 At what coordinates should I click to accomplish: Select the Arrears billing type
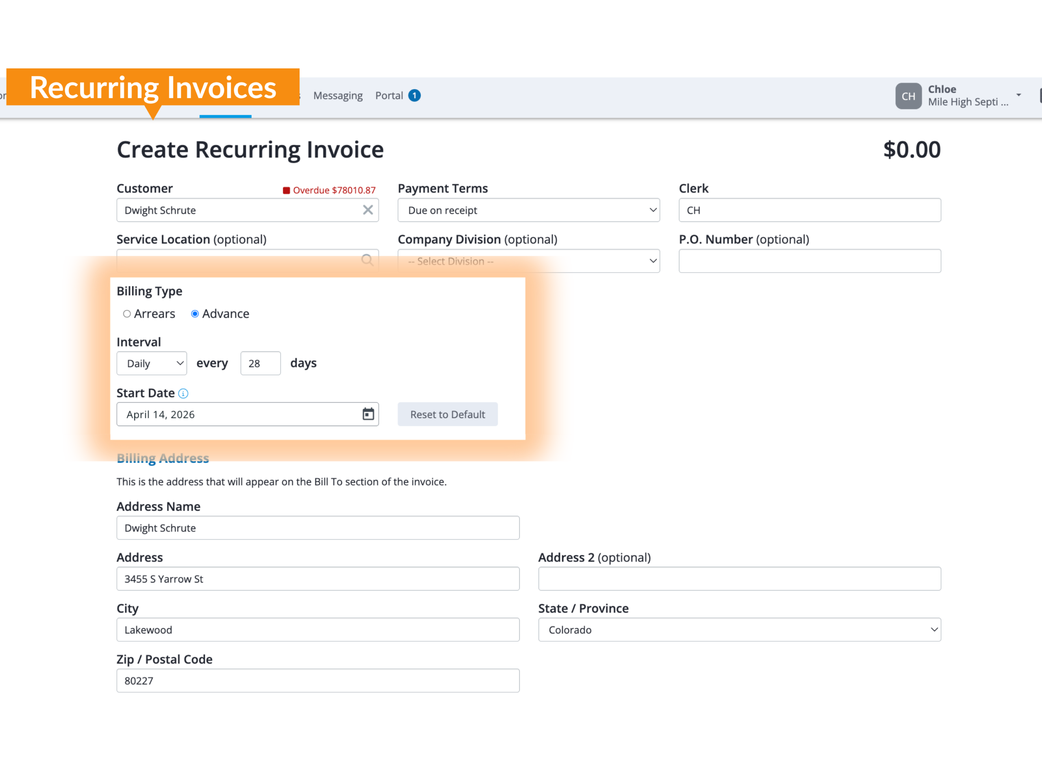[127, 314]
